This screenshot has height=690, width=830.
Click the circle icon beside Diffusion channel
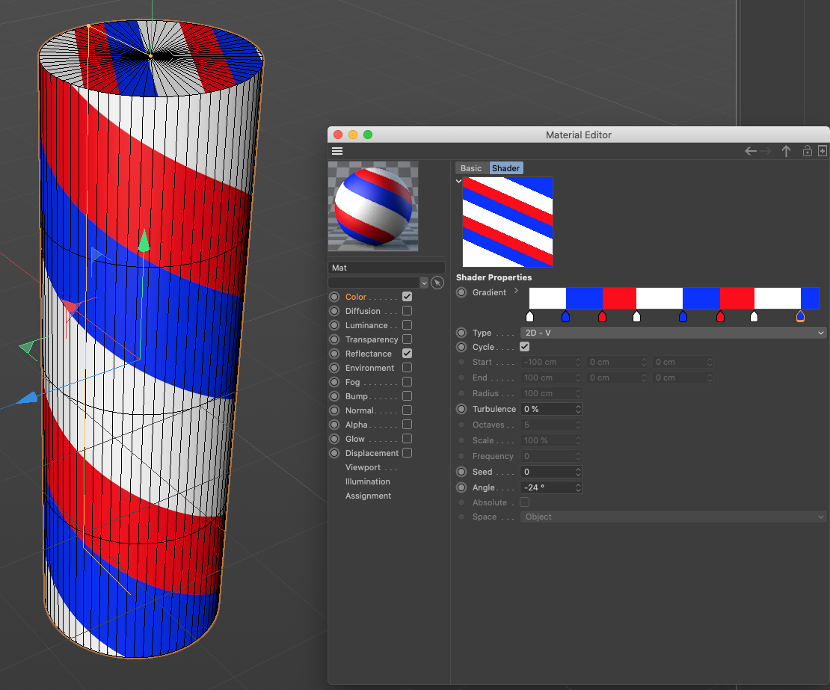334,311
